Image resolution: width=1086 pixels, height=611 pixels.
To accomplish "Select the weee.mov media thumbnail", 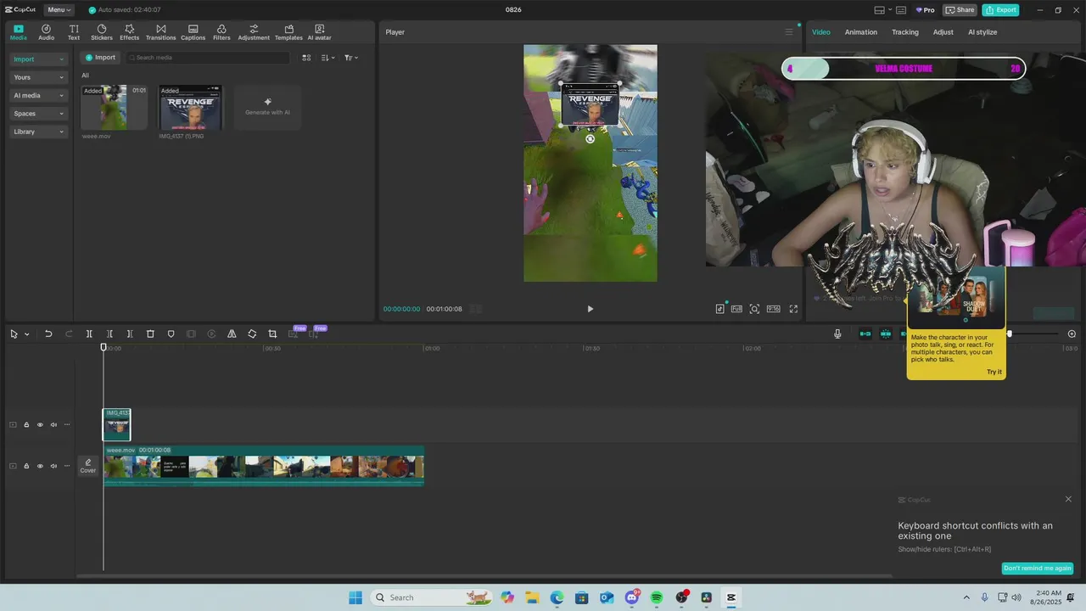I will [114, 107].
